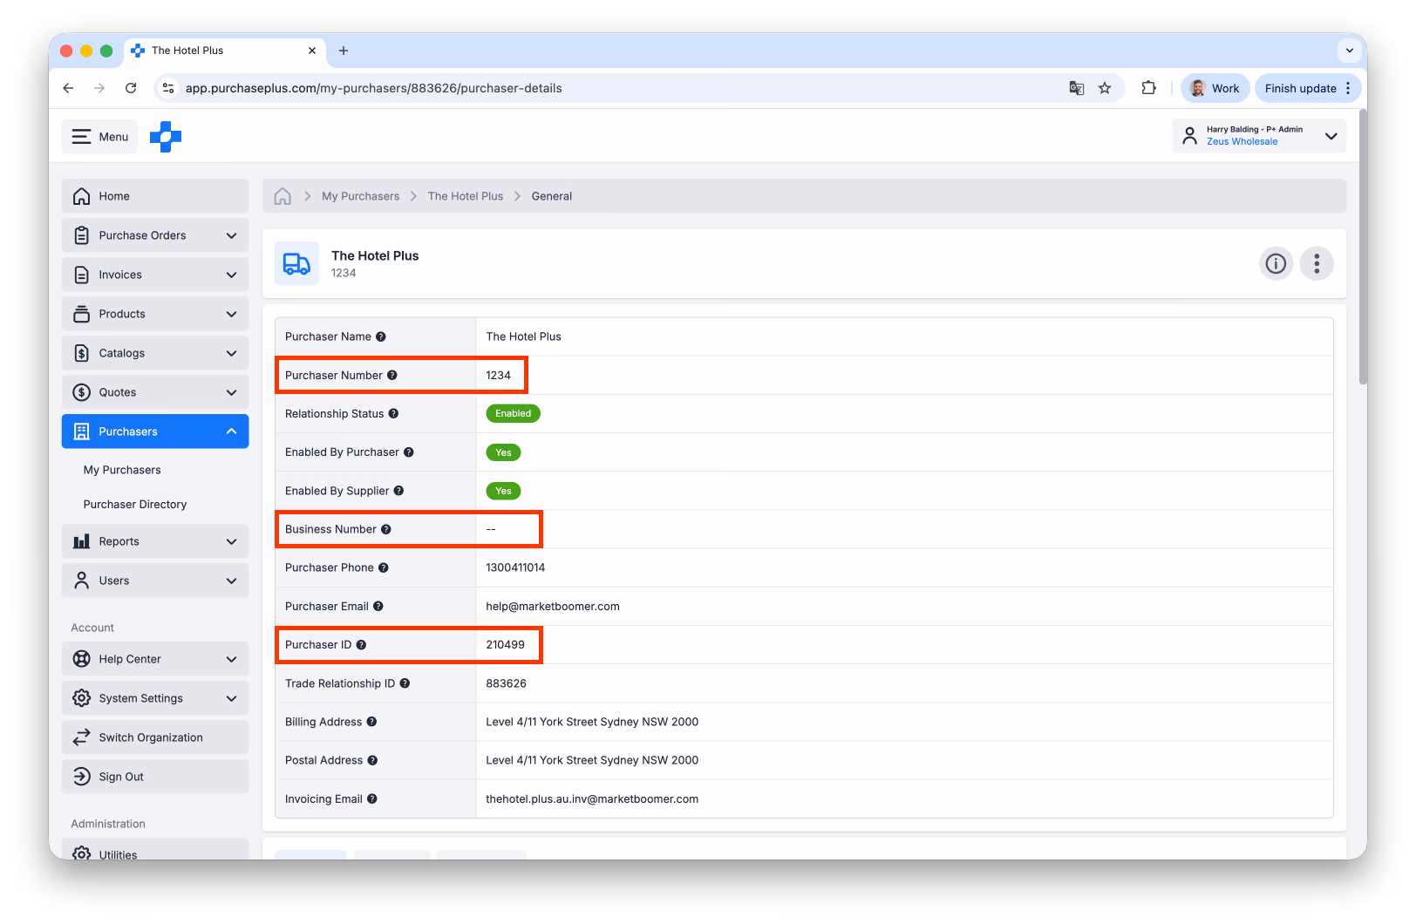Click The Hotel Plus breadcrumb link
Image resolution: width=1416 pixels, height=924 pixels.
point(466,196)
